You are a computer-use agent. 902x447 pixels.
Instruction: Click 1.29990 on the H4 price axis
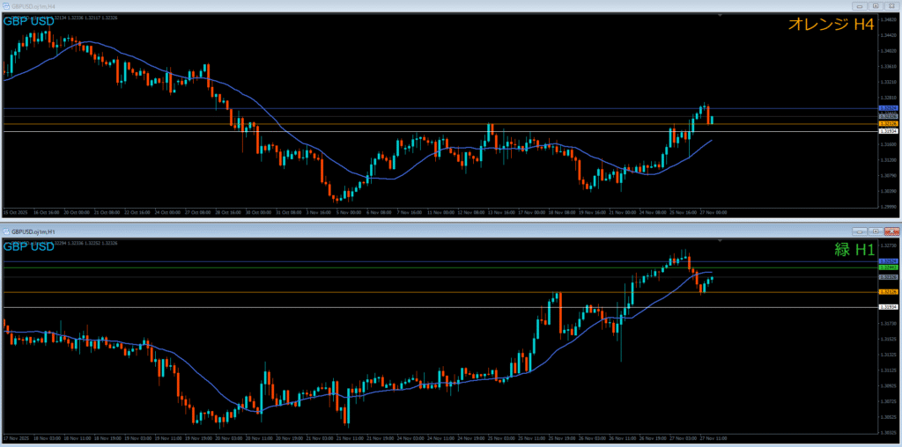click(x=889, y=206)
